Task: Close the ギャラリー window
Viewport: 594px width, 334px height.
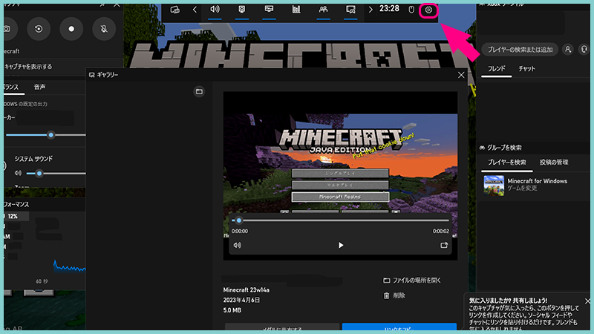Action: click(461, 75)
